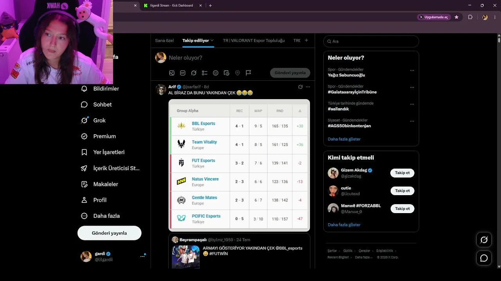Click Uygulamada aç button in address bar

pyautogui.click(x=434, y=17)
